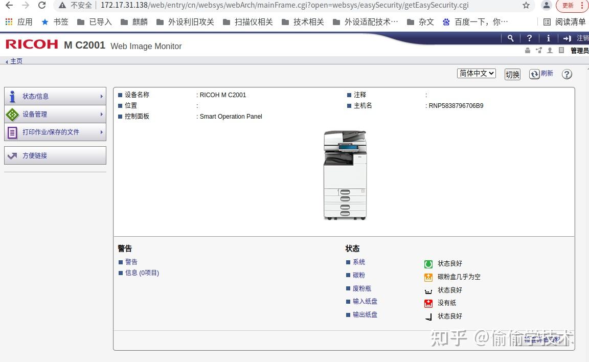Click the Smart Operation Panel text
This screenshot has width=589, height=362.
pyautogui.click(x=231, y=117)
